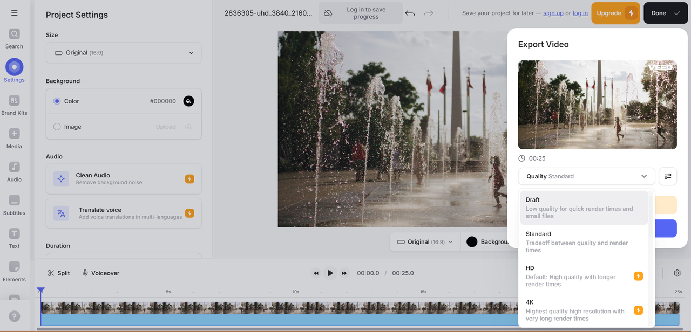Open the Audio sidebar panel

click(14, 171)
